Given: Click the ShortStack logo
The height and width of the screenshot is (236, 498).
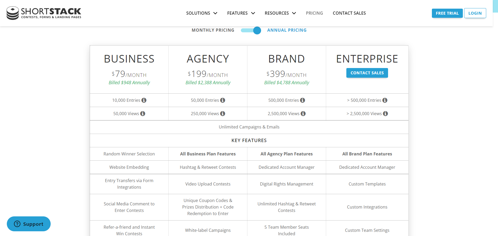Looking at the screenshot, I should [x=44, y=13].
